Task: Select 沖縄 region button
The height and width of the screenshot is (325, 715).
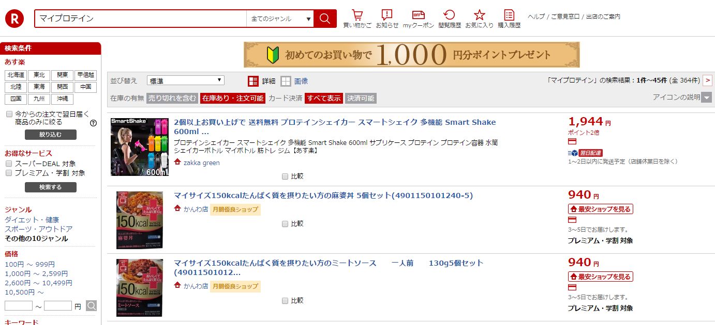Action: pyautogui.click(x=62, y=99)
